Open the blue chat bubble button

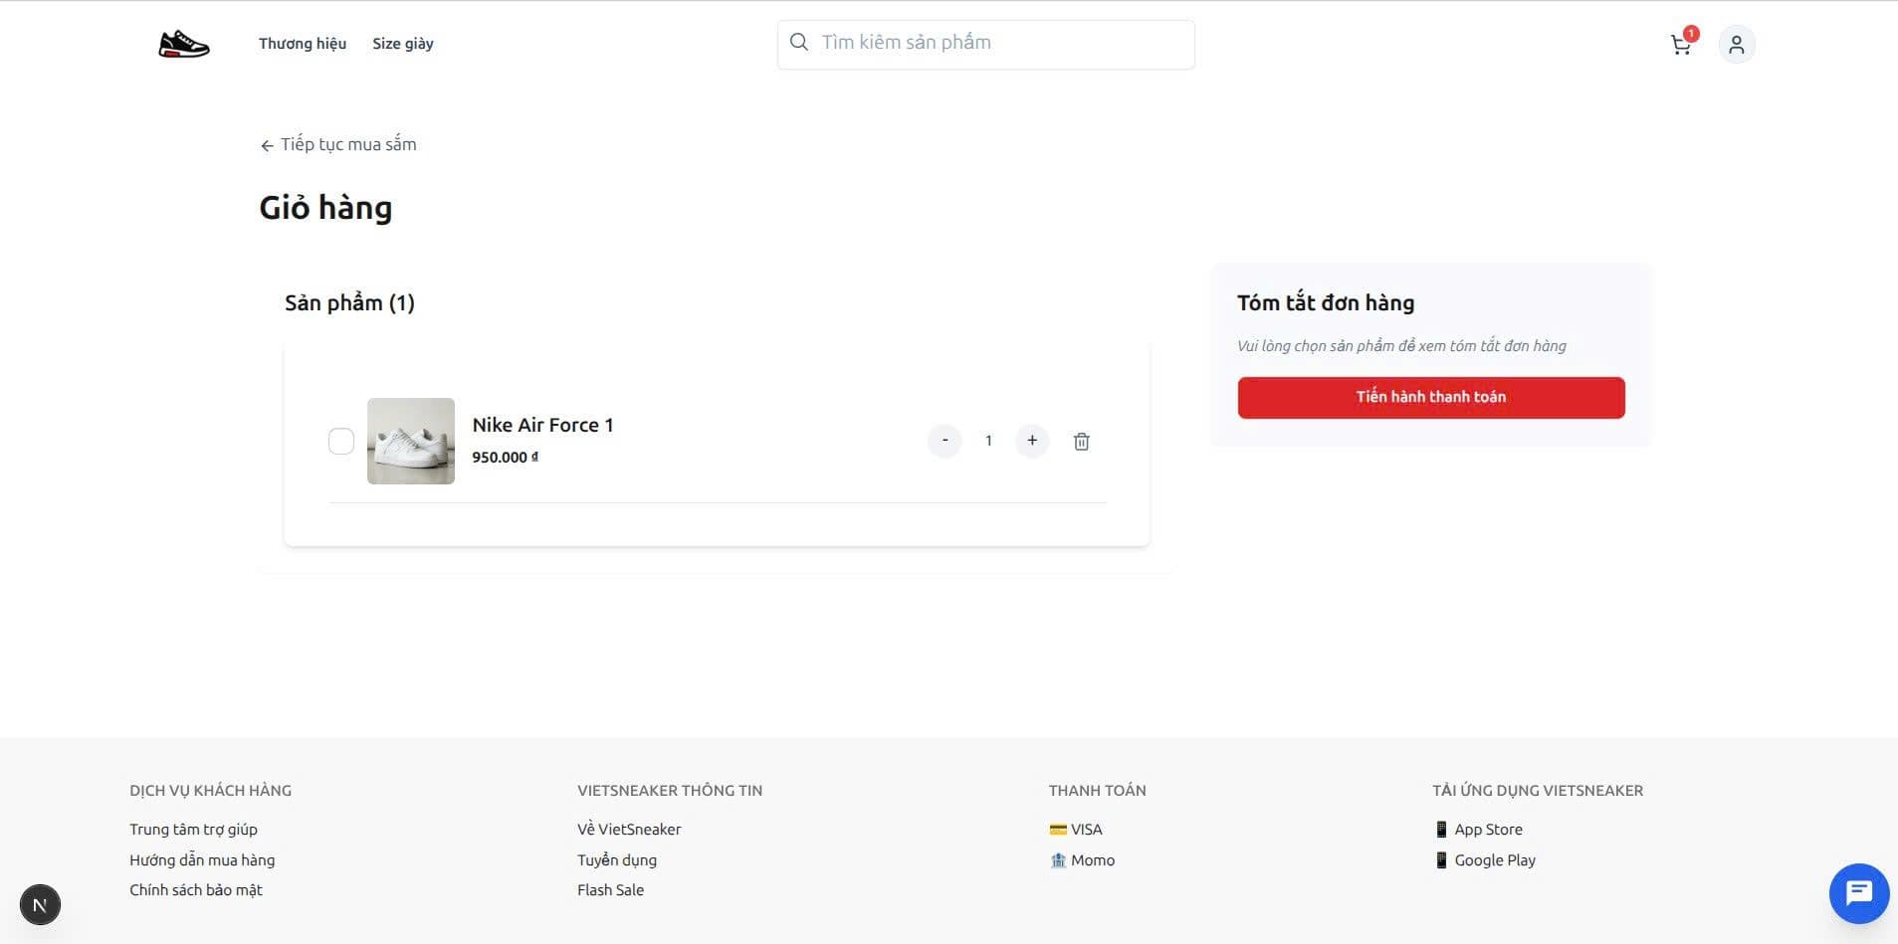click(1859, 893)
